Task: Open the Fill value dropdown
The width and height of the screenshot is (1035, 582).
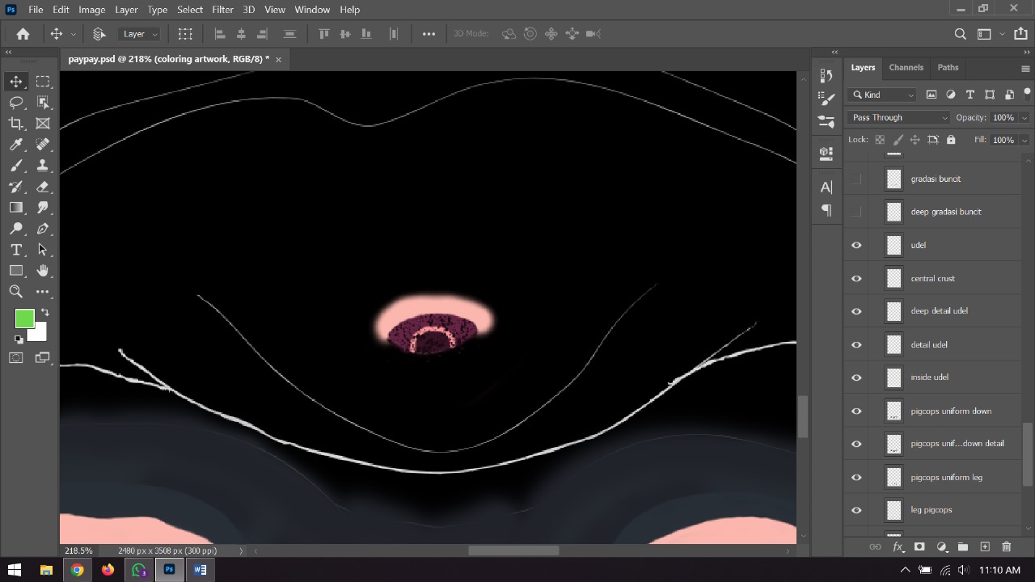Action: [x=1024, y=140]
